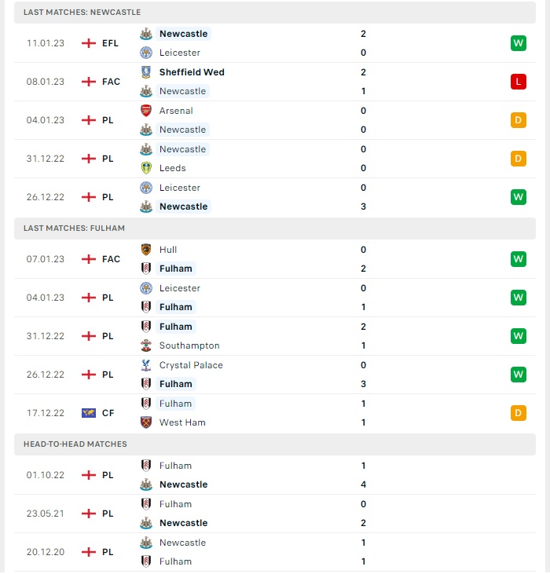Click the West Ham crest icon
Image resolution: width=550 pixels, height=574 pixels.
(x=146, y=422)
